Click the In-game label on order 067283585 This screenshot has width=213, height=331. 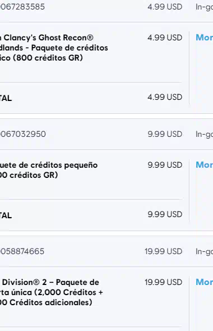204,7
